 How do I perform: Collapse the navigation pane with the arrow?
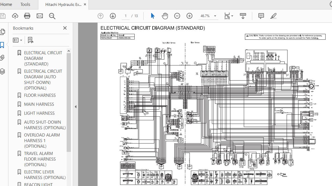tap(75, 107)
